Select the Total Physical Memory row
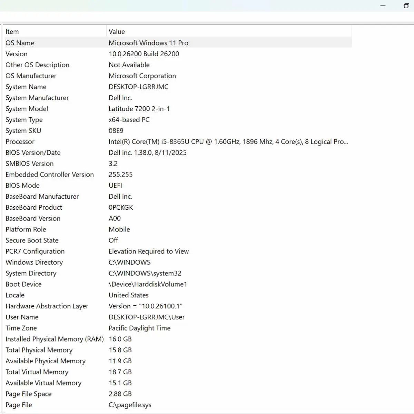This screenshot has width=414, height=414. [x=177, y=350]
